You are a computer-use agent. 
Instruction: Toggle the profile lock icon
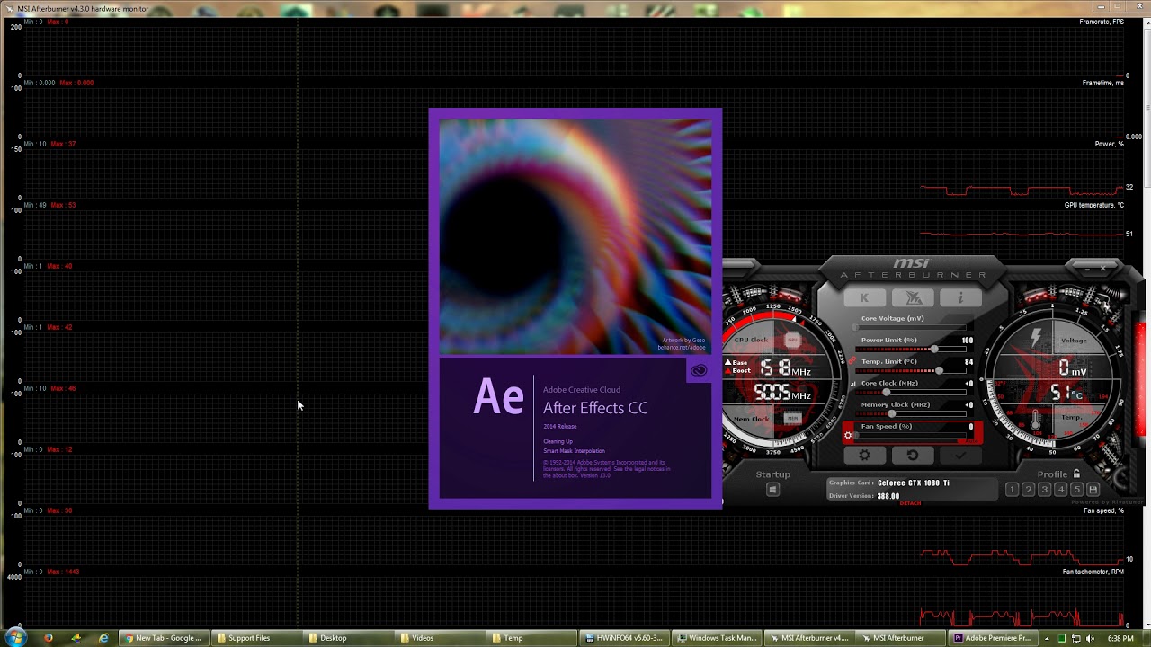(x=1075, y=474)
